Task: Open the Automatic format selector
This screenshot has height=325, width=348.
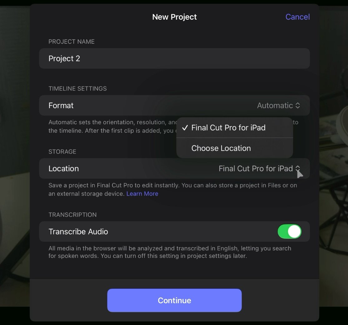Action: pos(277,105)
